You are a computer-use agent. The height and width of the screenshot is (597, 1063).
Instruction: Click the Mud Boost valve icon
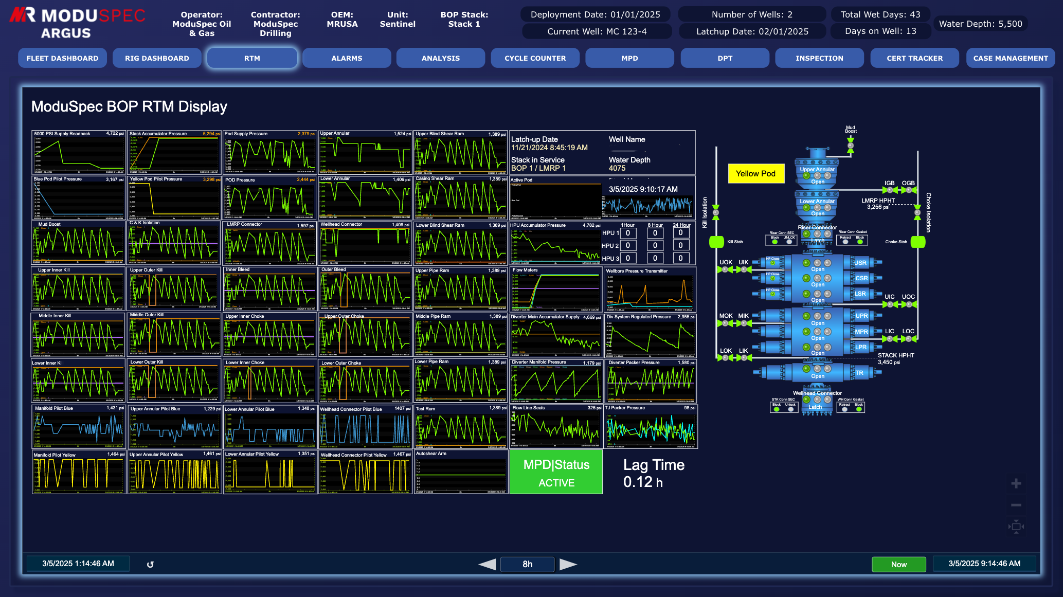click(x=851, y=146)
